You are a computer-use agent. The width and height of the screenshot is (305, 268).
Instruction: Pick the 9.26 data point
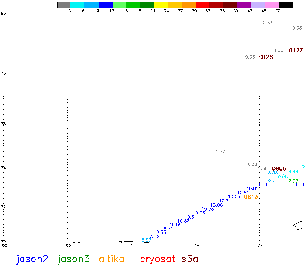[169, 228]
